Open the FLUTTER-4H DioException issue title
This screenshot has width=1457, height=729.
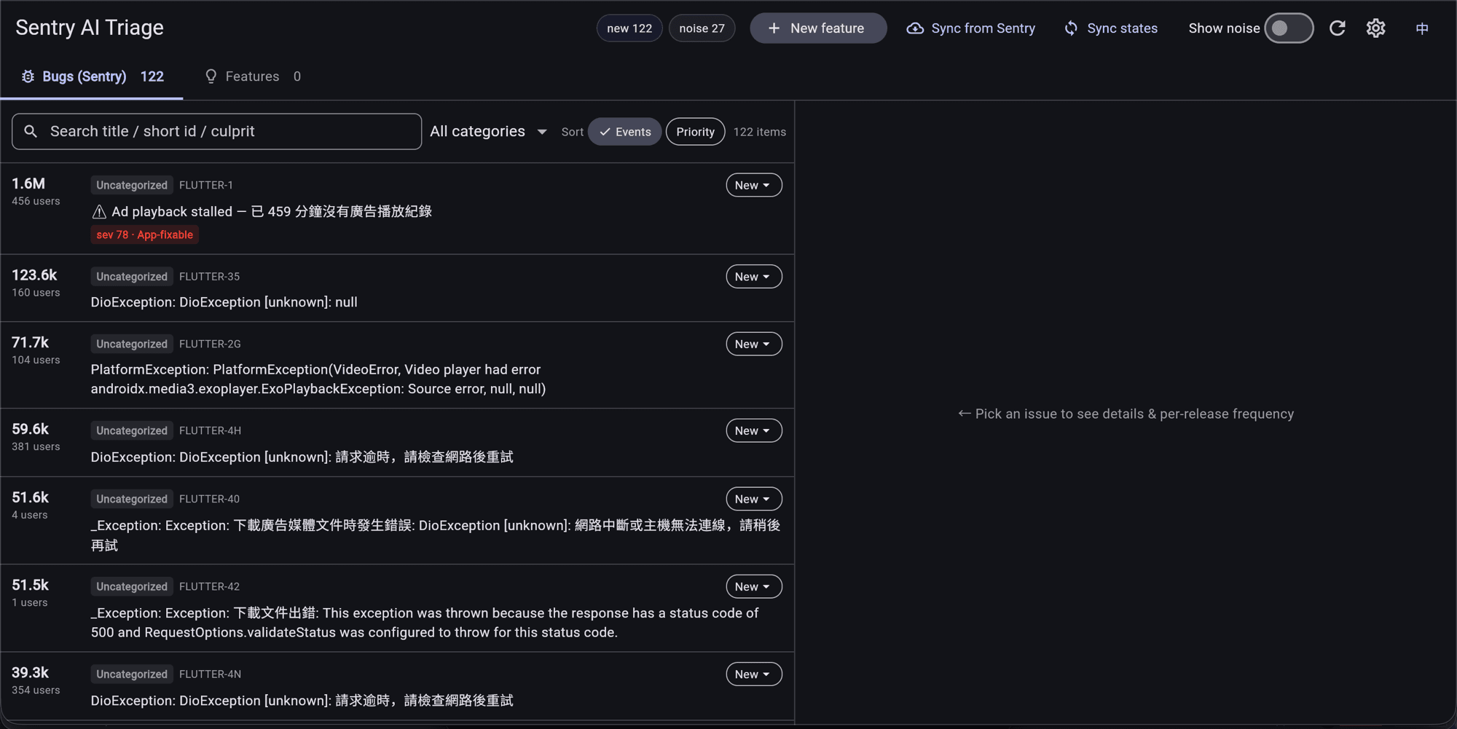[302, 457]
